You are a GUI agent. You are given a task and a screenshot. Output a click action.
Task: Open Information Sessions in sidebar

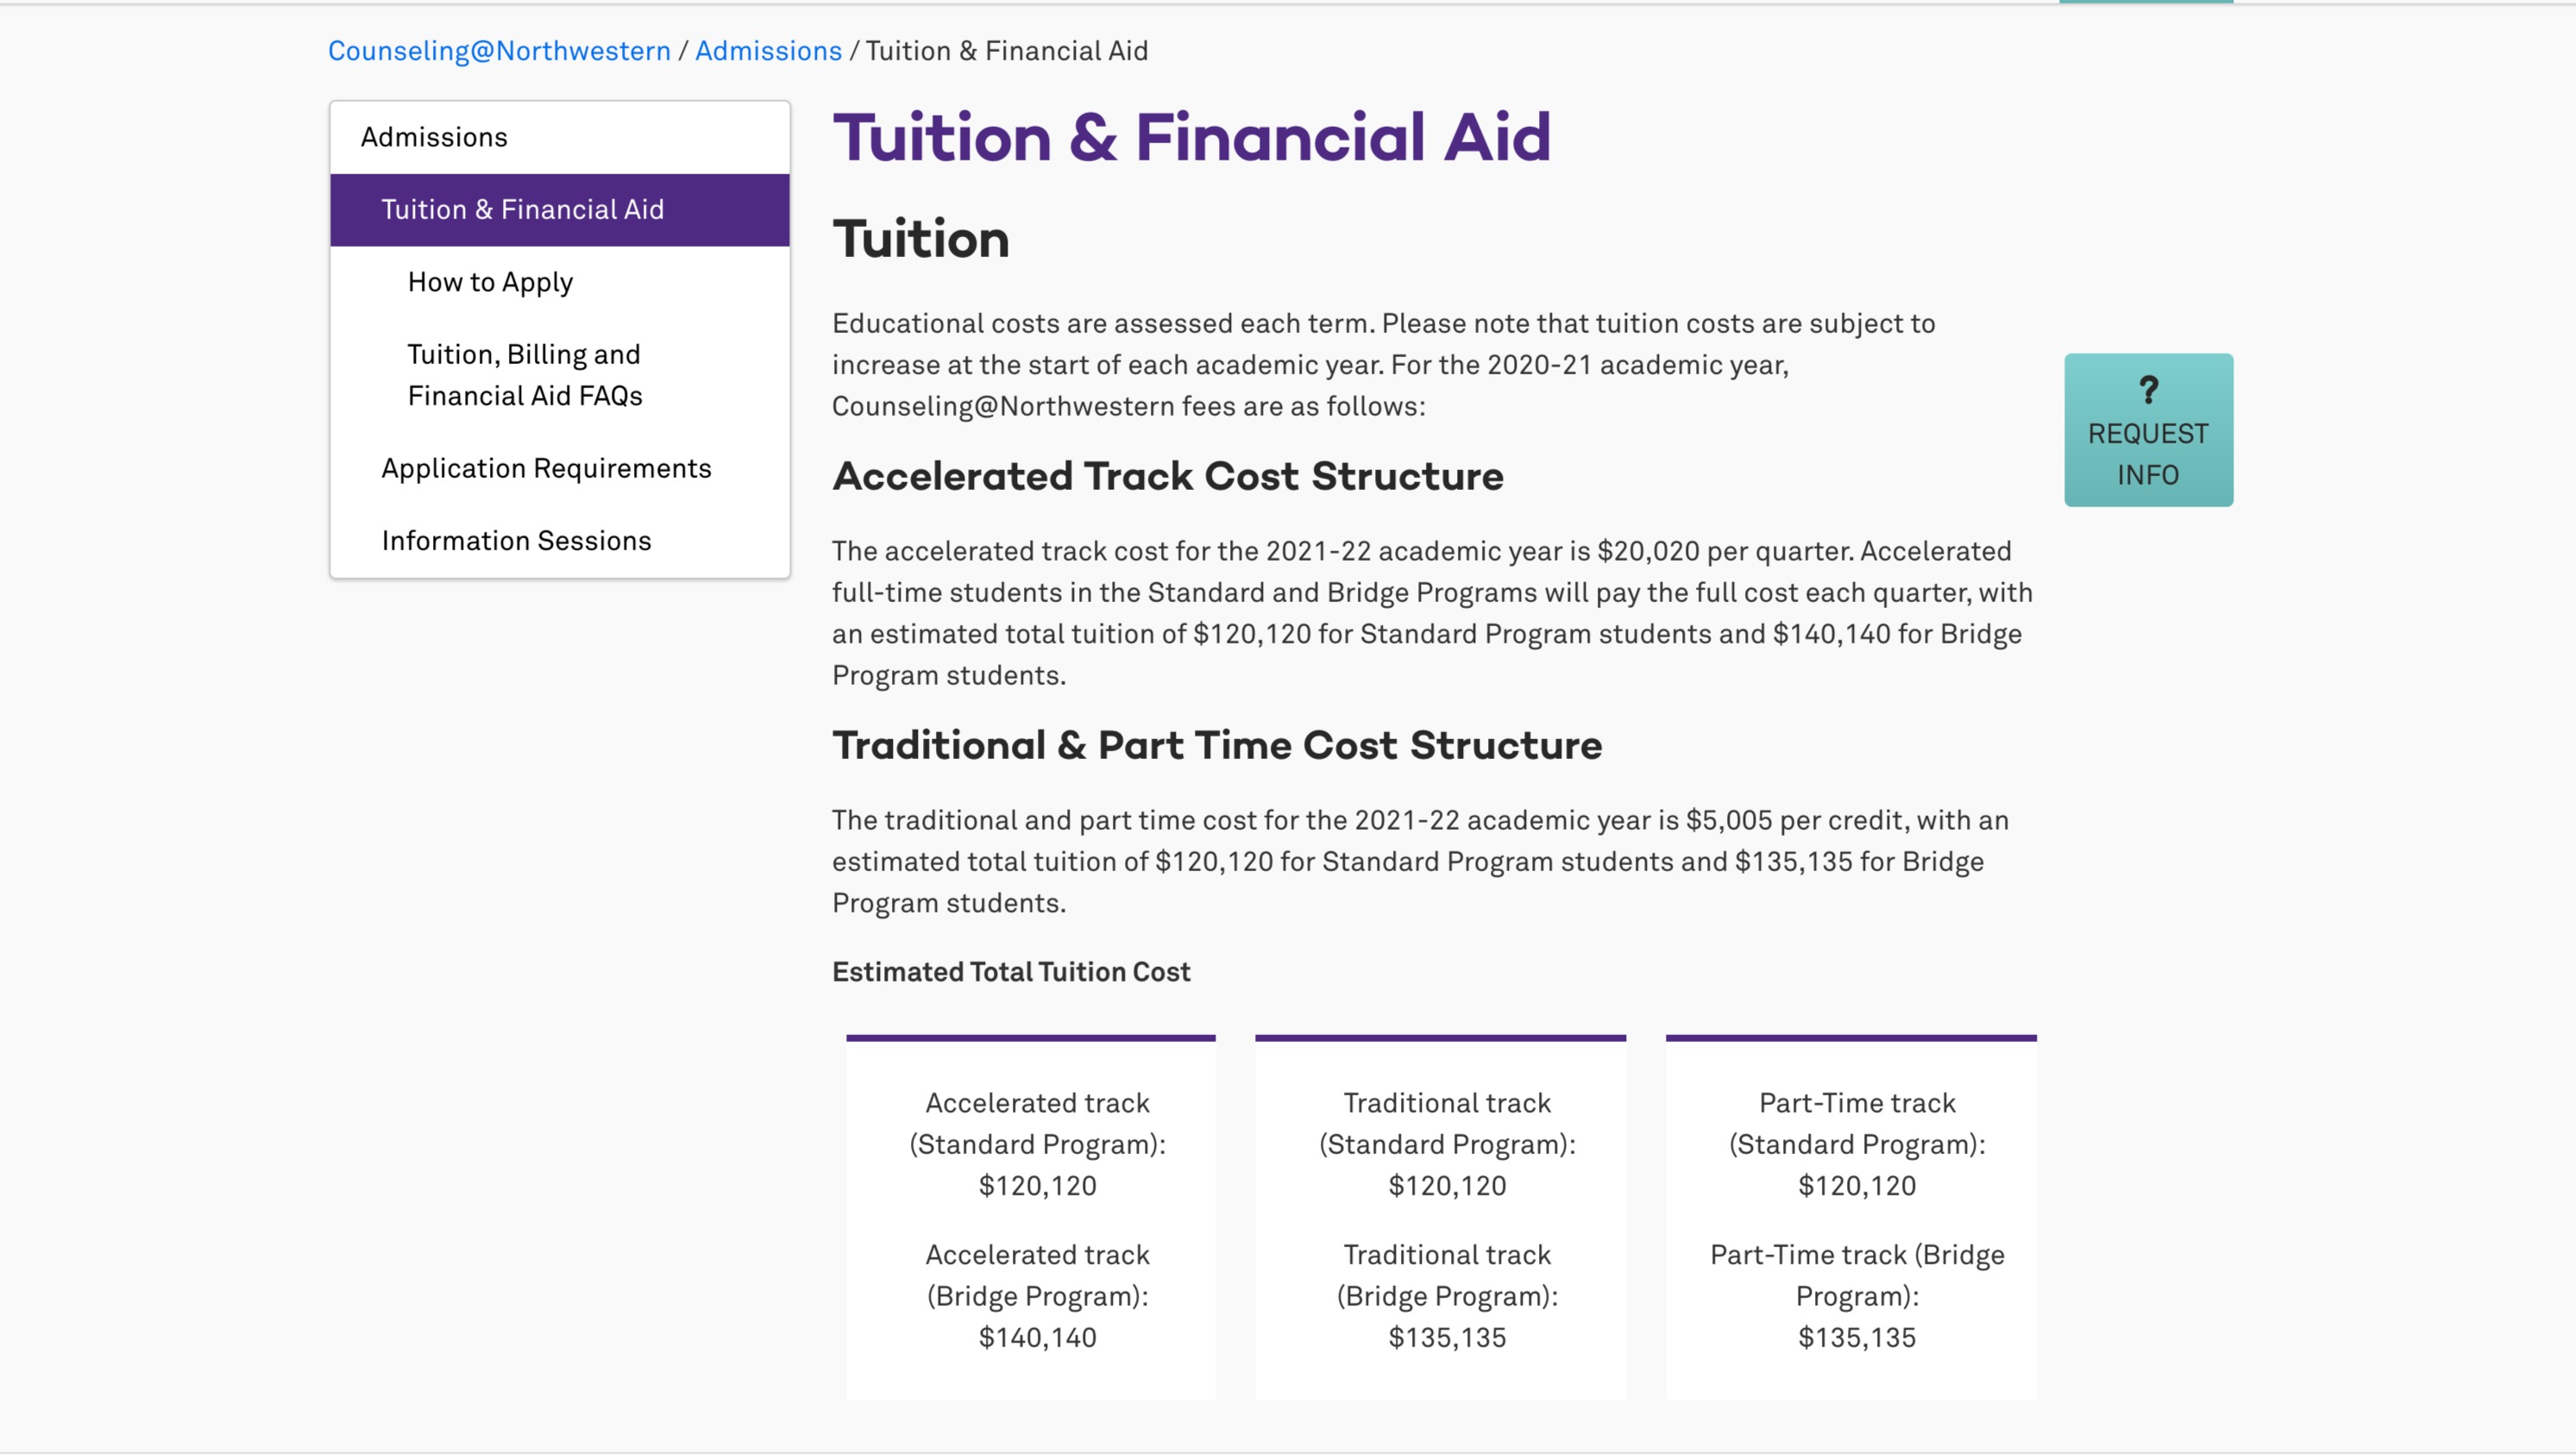tap(516, 541)
